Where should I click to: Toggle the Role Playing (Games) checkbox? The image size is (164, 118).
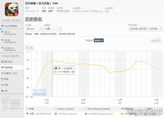86,109
